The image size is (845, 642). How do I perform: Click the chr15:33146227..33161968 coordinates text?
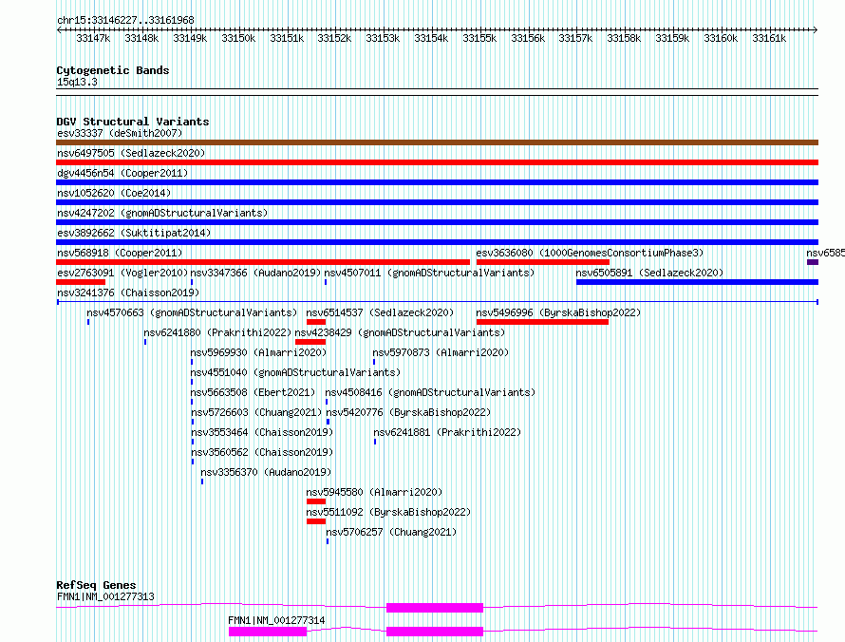click(125, 20)
